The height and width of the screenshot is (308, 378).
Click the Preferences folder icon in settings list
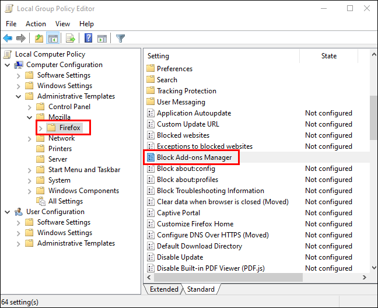150,68
